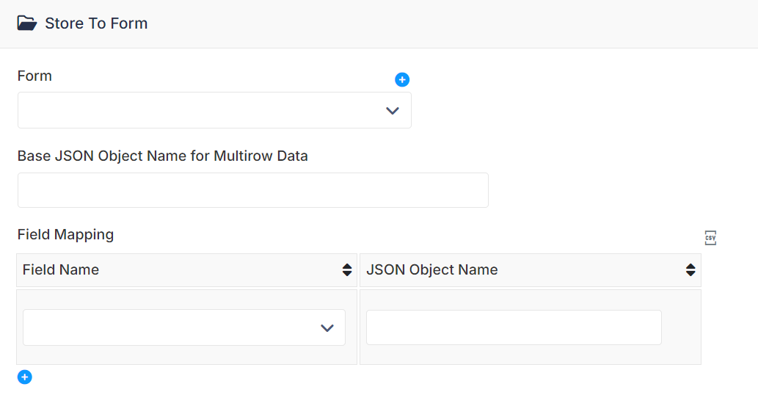Image resolution: width=758 pixels, height=395 pixels.
Task: Select the JSON Object Name column header text
Action: [431, 269]
